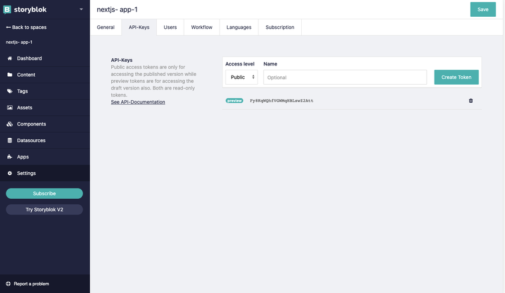Select the token string Fy8KqWQhfVGWMqHBLswZ2Att
The width and height of the screenshot is (505, 293).
coord(281,101)
